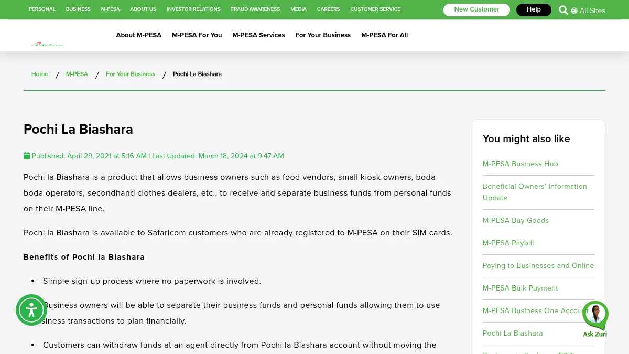Open M-PESA Paybill sidebar link
629x354 pixels.
click(508, 243)
